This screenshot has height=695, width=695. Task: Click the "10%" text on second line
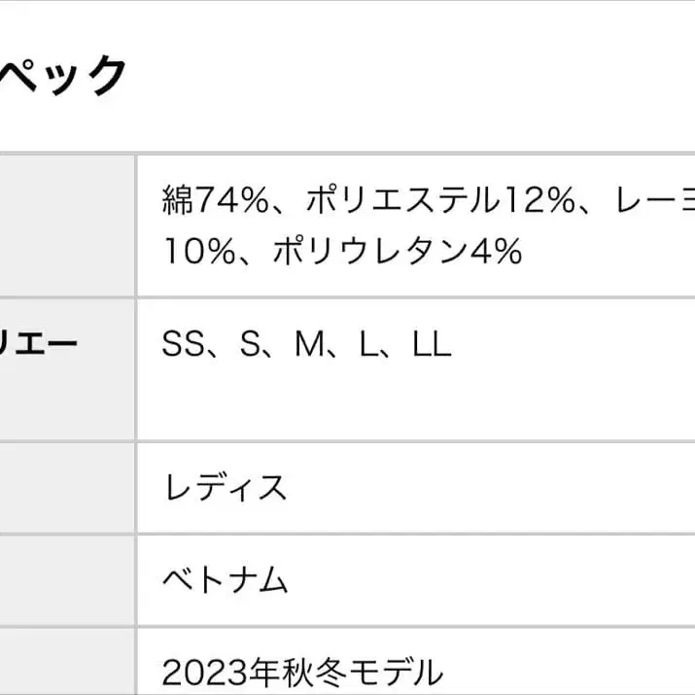(x=198, y=252)
